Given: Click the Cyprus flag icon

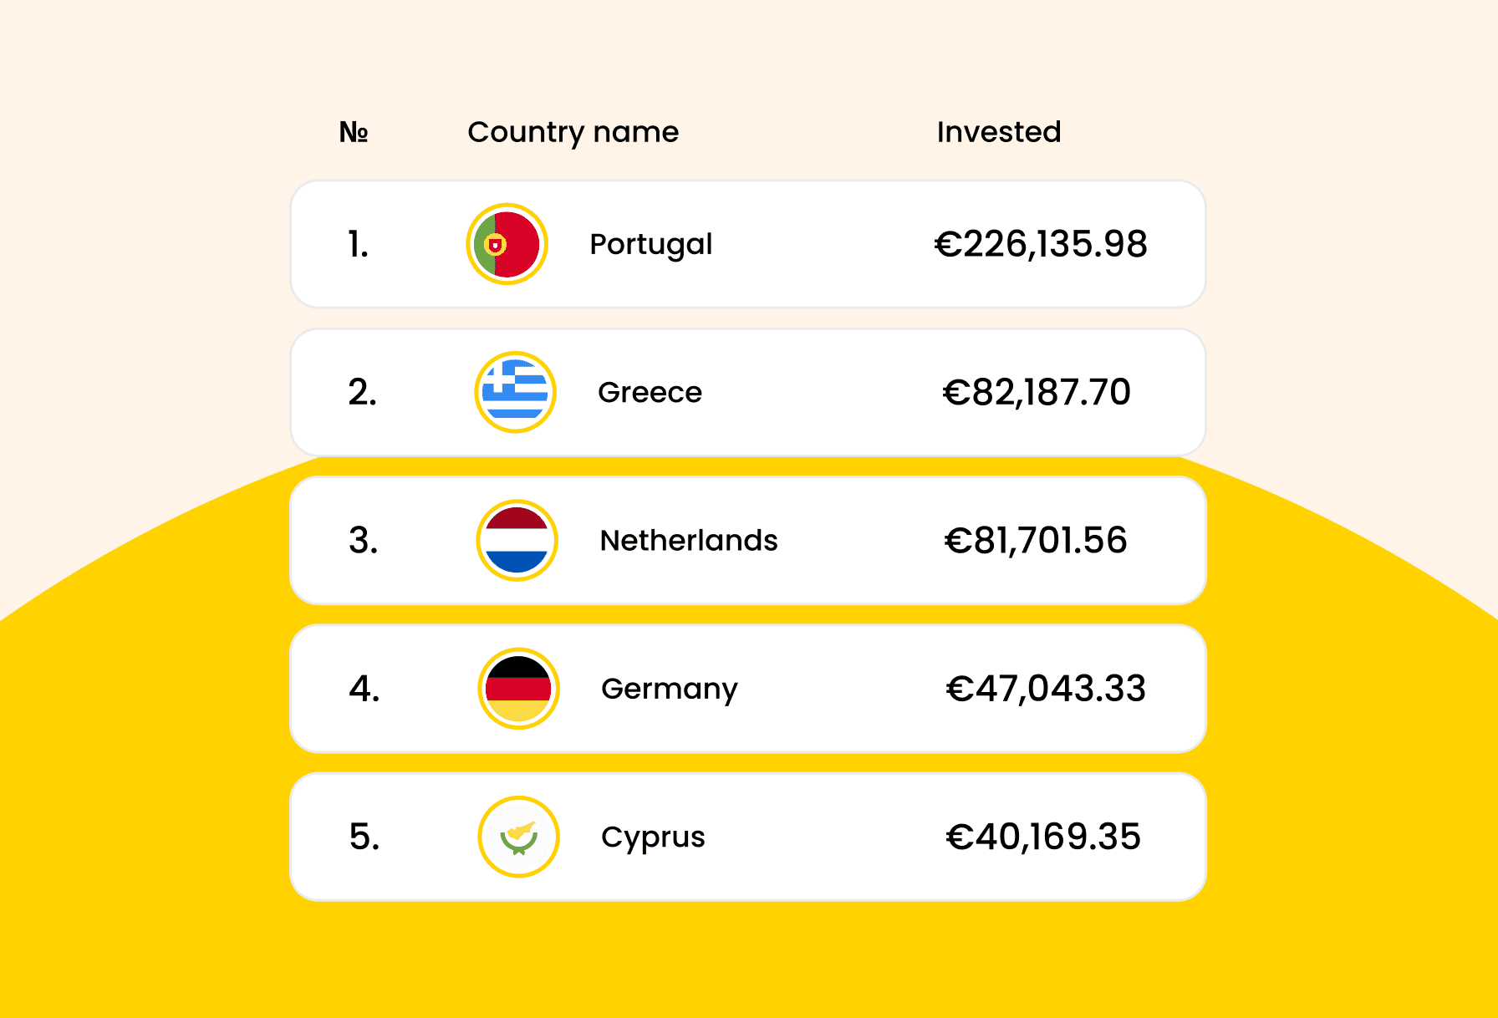Looking at the screenshot, I should point(518,837).
